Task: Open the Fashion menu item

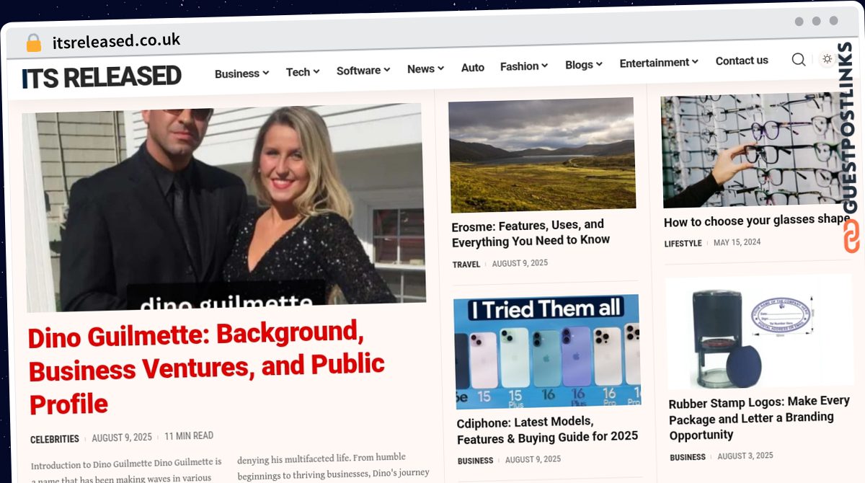Action: pyautogui.click(x=524, y=66)
